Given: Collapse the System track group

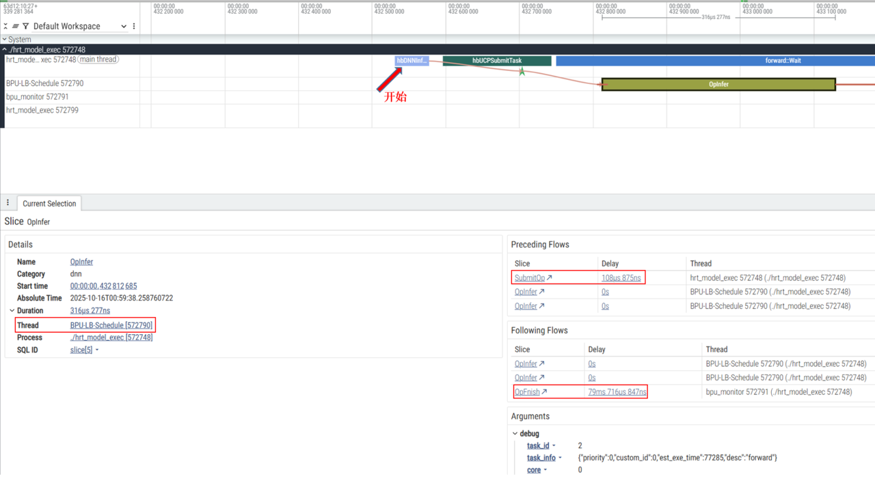Looking at the screenshot, I should point(4,40).
